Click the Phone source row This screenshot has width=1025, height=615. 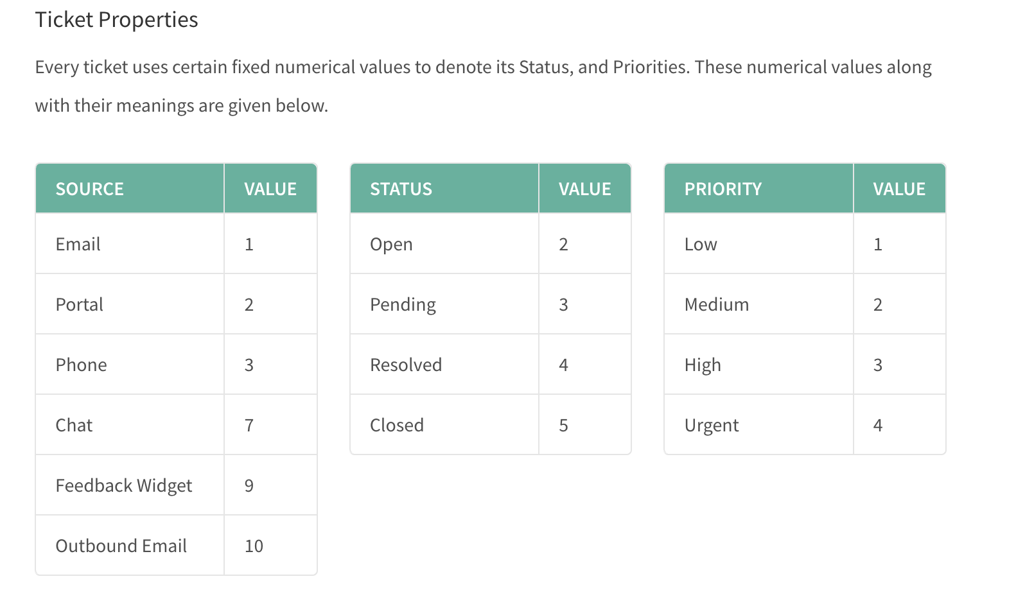point(177,365)
